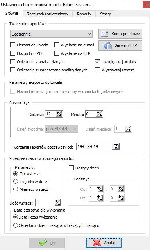Check Eksport do PDF option

tap(12, 53)
